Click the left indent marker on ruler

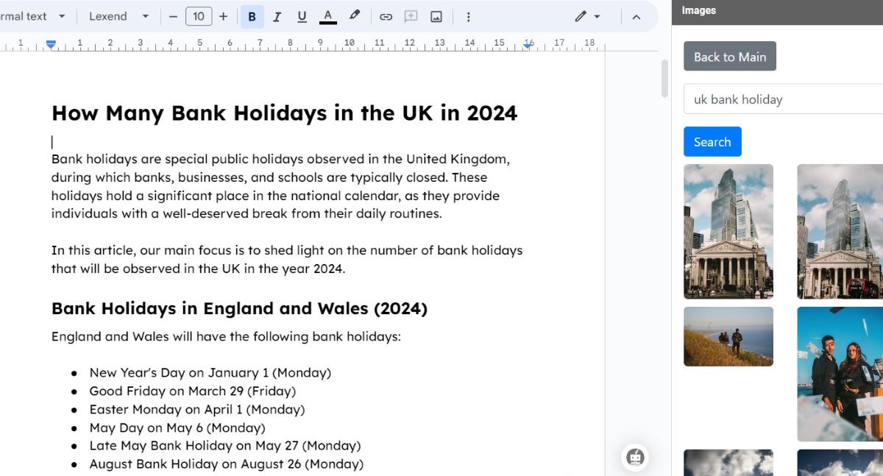pos(51,45)
